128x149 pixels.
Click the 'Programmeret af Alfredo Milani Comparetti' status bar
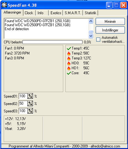(x=64, y=146)
